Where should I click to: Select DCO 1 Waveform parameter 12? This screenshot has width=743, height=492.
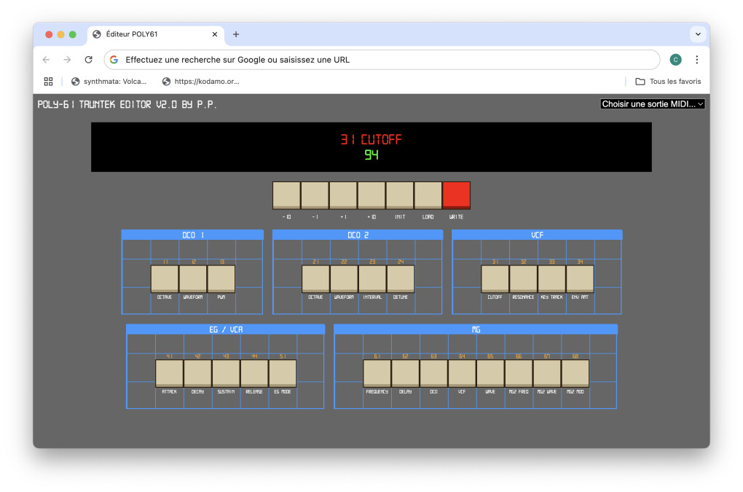pos(193,278)
